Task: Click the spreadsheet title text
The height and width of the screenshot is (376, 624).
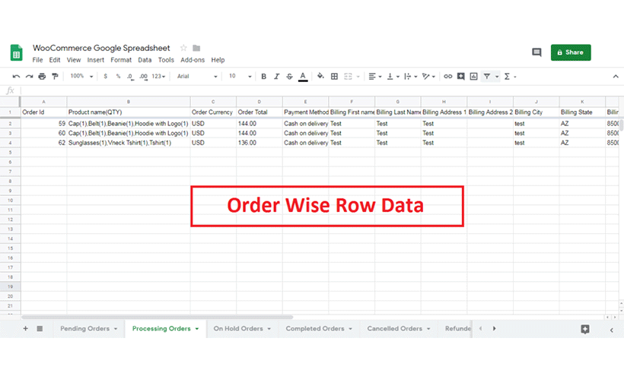Action: click(x=101, y=48)
